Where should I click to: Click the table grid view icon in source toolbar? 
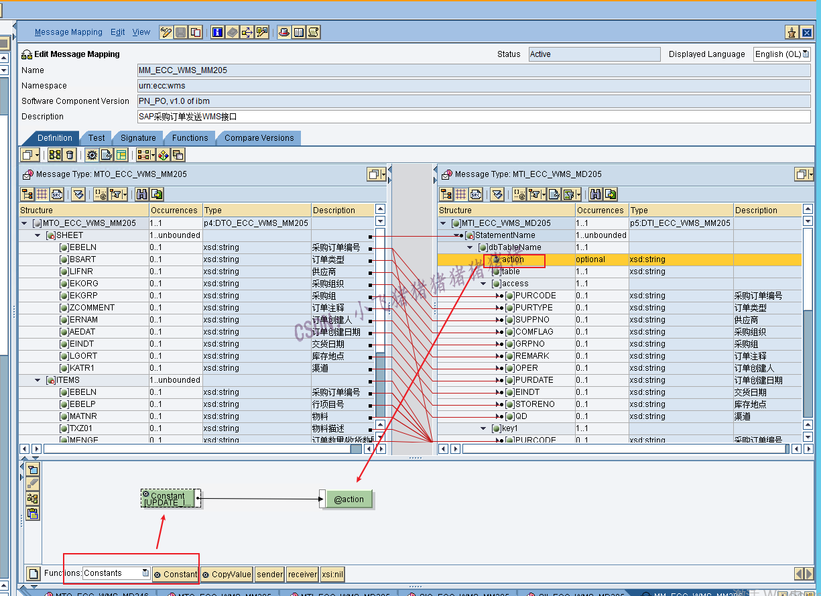pos(42,194)
